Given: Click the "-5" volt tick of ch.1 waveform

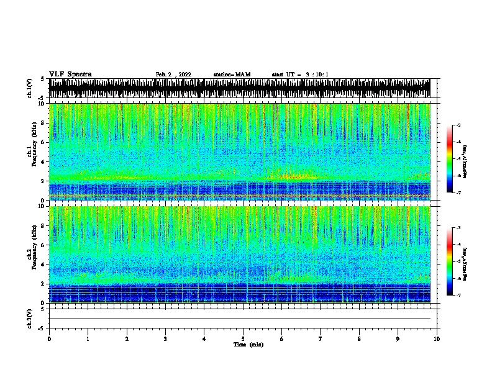Looking at the screenshot, I should 42,98.
